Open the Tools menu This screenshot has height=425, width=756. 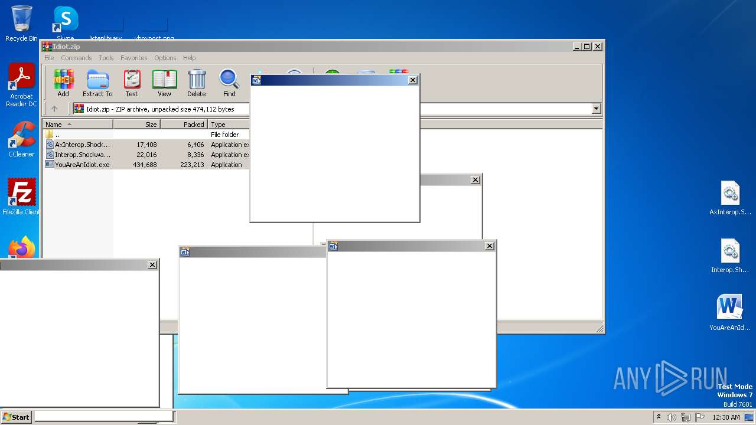(106, 58)
